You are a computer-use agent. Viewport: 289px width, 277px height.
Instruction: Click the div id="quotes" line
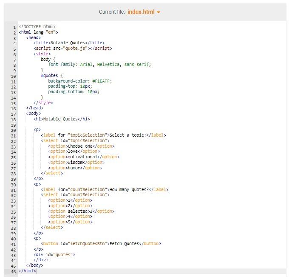[54, 255]
